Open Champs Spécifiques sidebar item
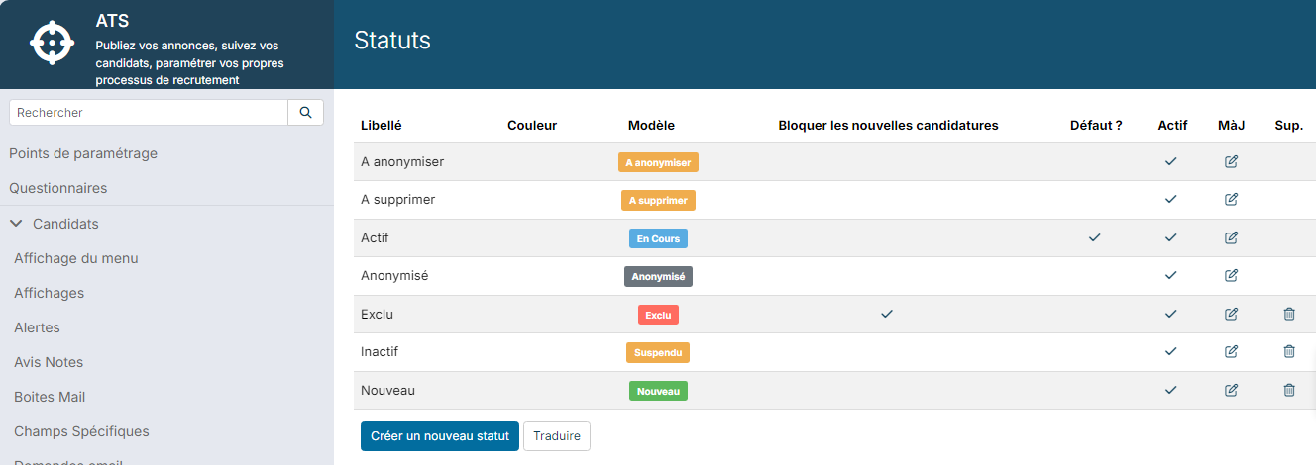The height and width of the screenshot is (465, 1316). 82,431
